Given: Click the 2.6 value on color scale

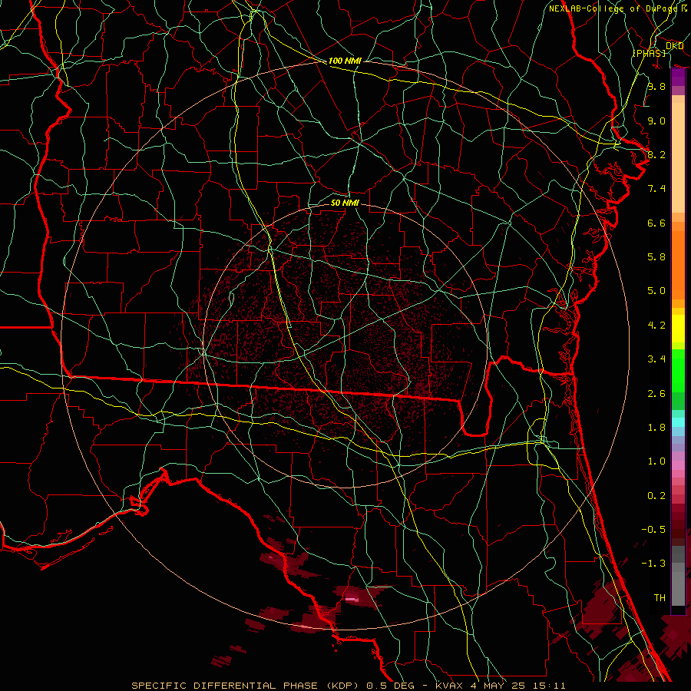Looking at the screenshot, I should coord(656,394).
